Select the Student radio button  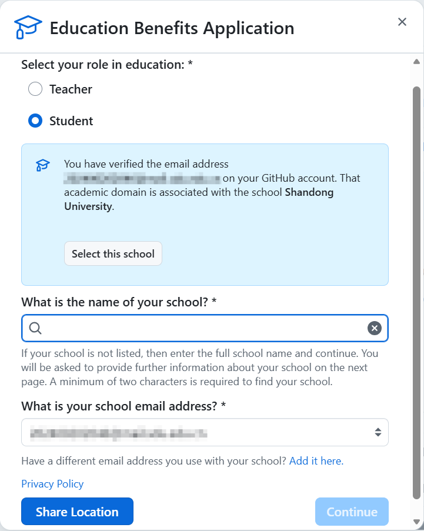coord(36,121)
